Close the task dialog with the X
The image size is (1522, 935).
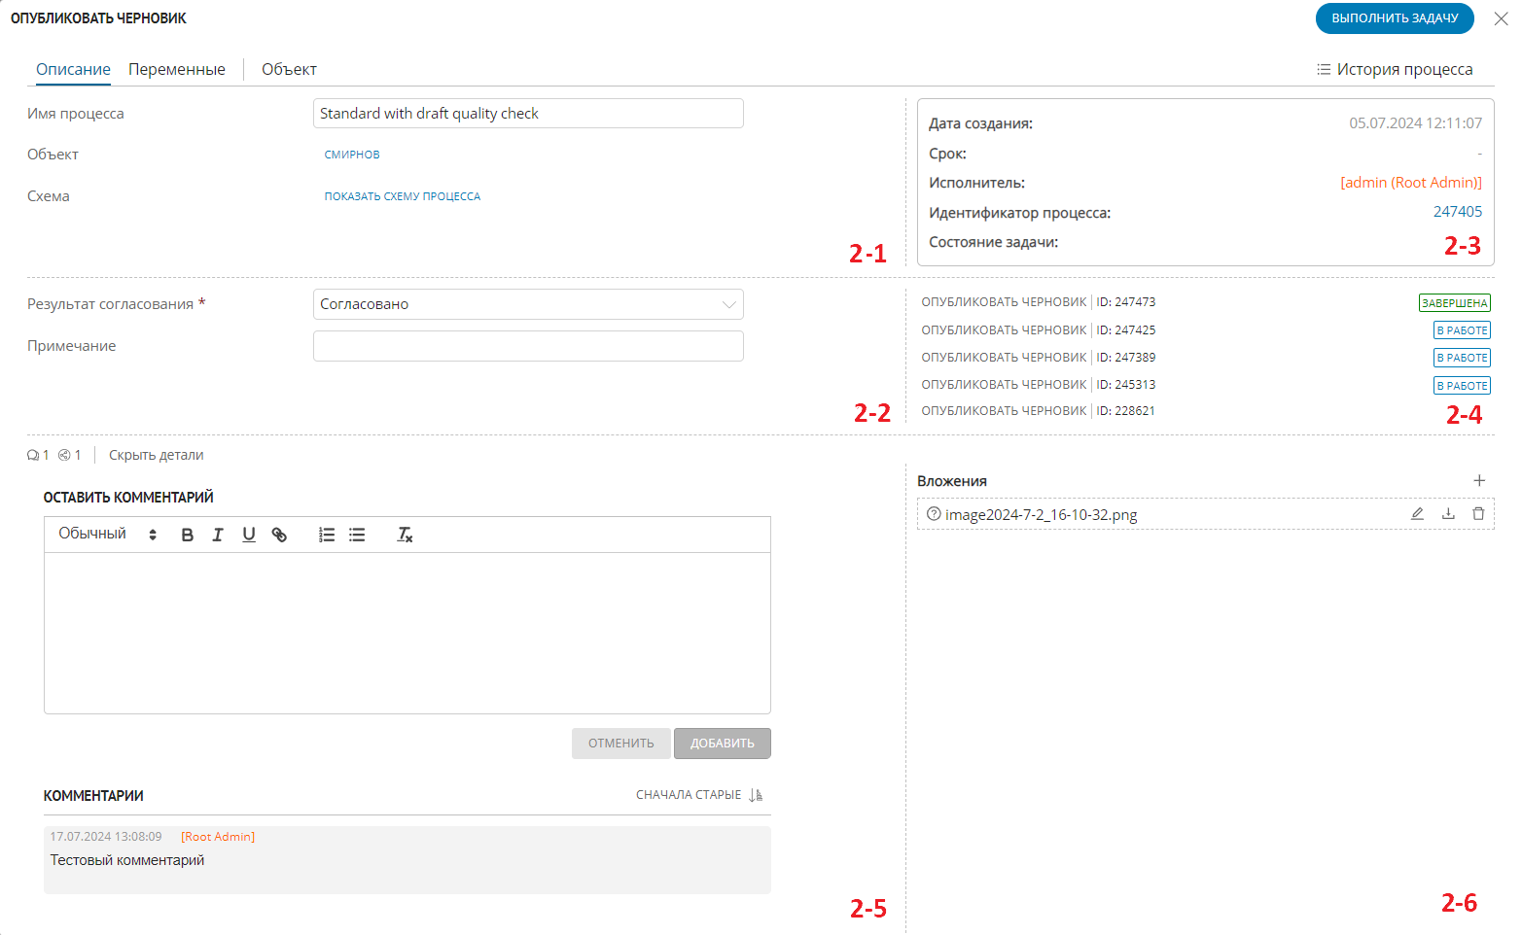pyautogui.click(x=1502, y=18)
